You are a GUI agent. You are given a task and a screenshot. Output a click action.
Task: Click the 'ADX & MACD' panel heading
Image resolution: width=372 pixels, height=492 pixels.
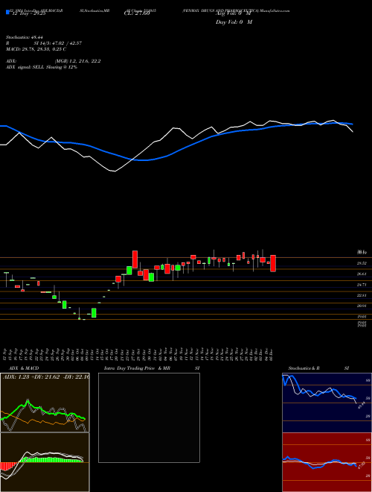coord(24,368)
